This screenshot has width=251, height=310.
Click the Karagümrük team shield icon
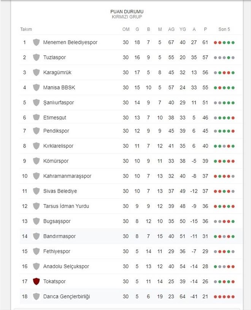pos(36,72)
